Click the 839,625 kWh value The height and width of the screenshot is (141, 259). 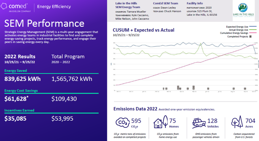pyautogui.click(x=22, y=79)
